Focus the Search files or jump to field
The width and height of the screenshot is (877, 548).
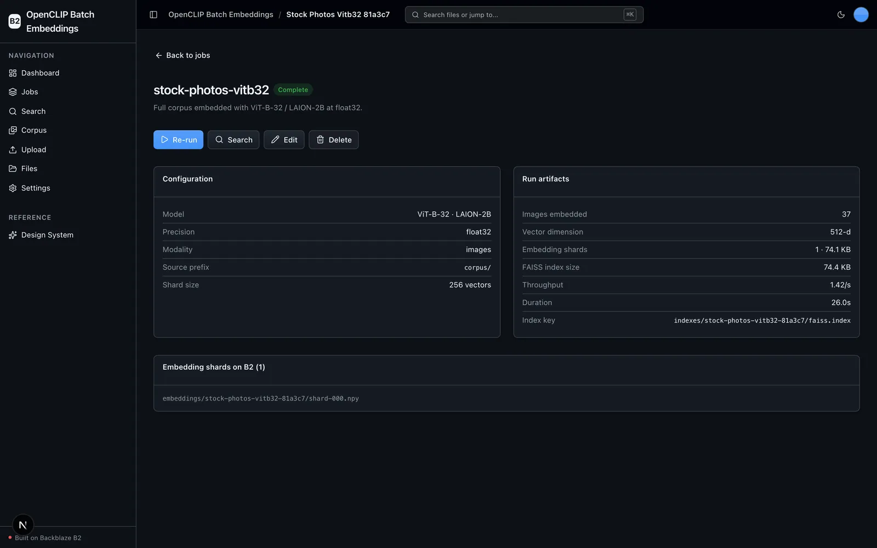524,15
